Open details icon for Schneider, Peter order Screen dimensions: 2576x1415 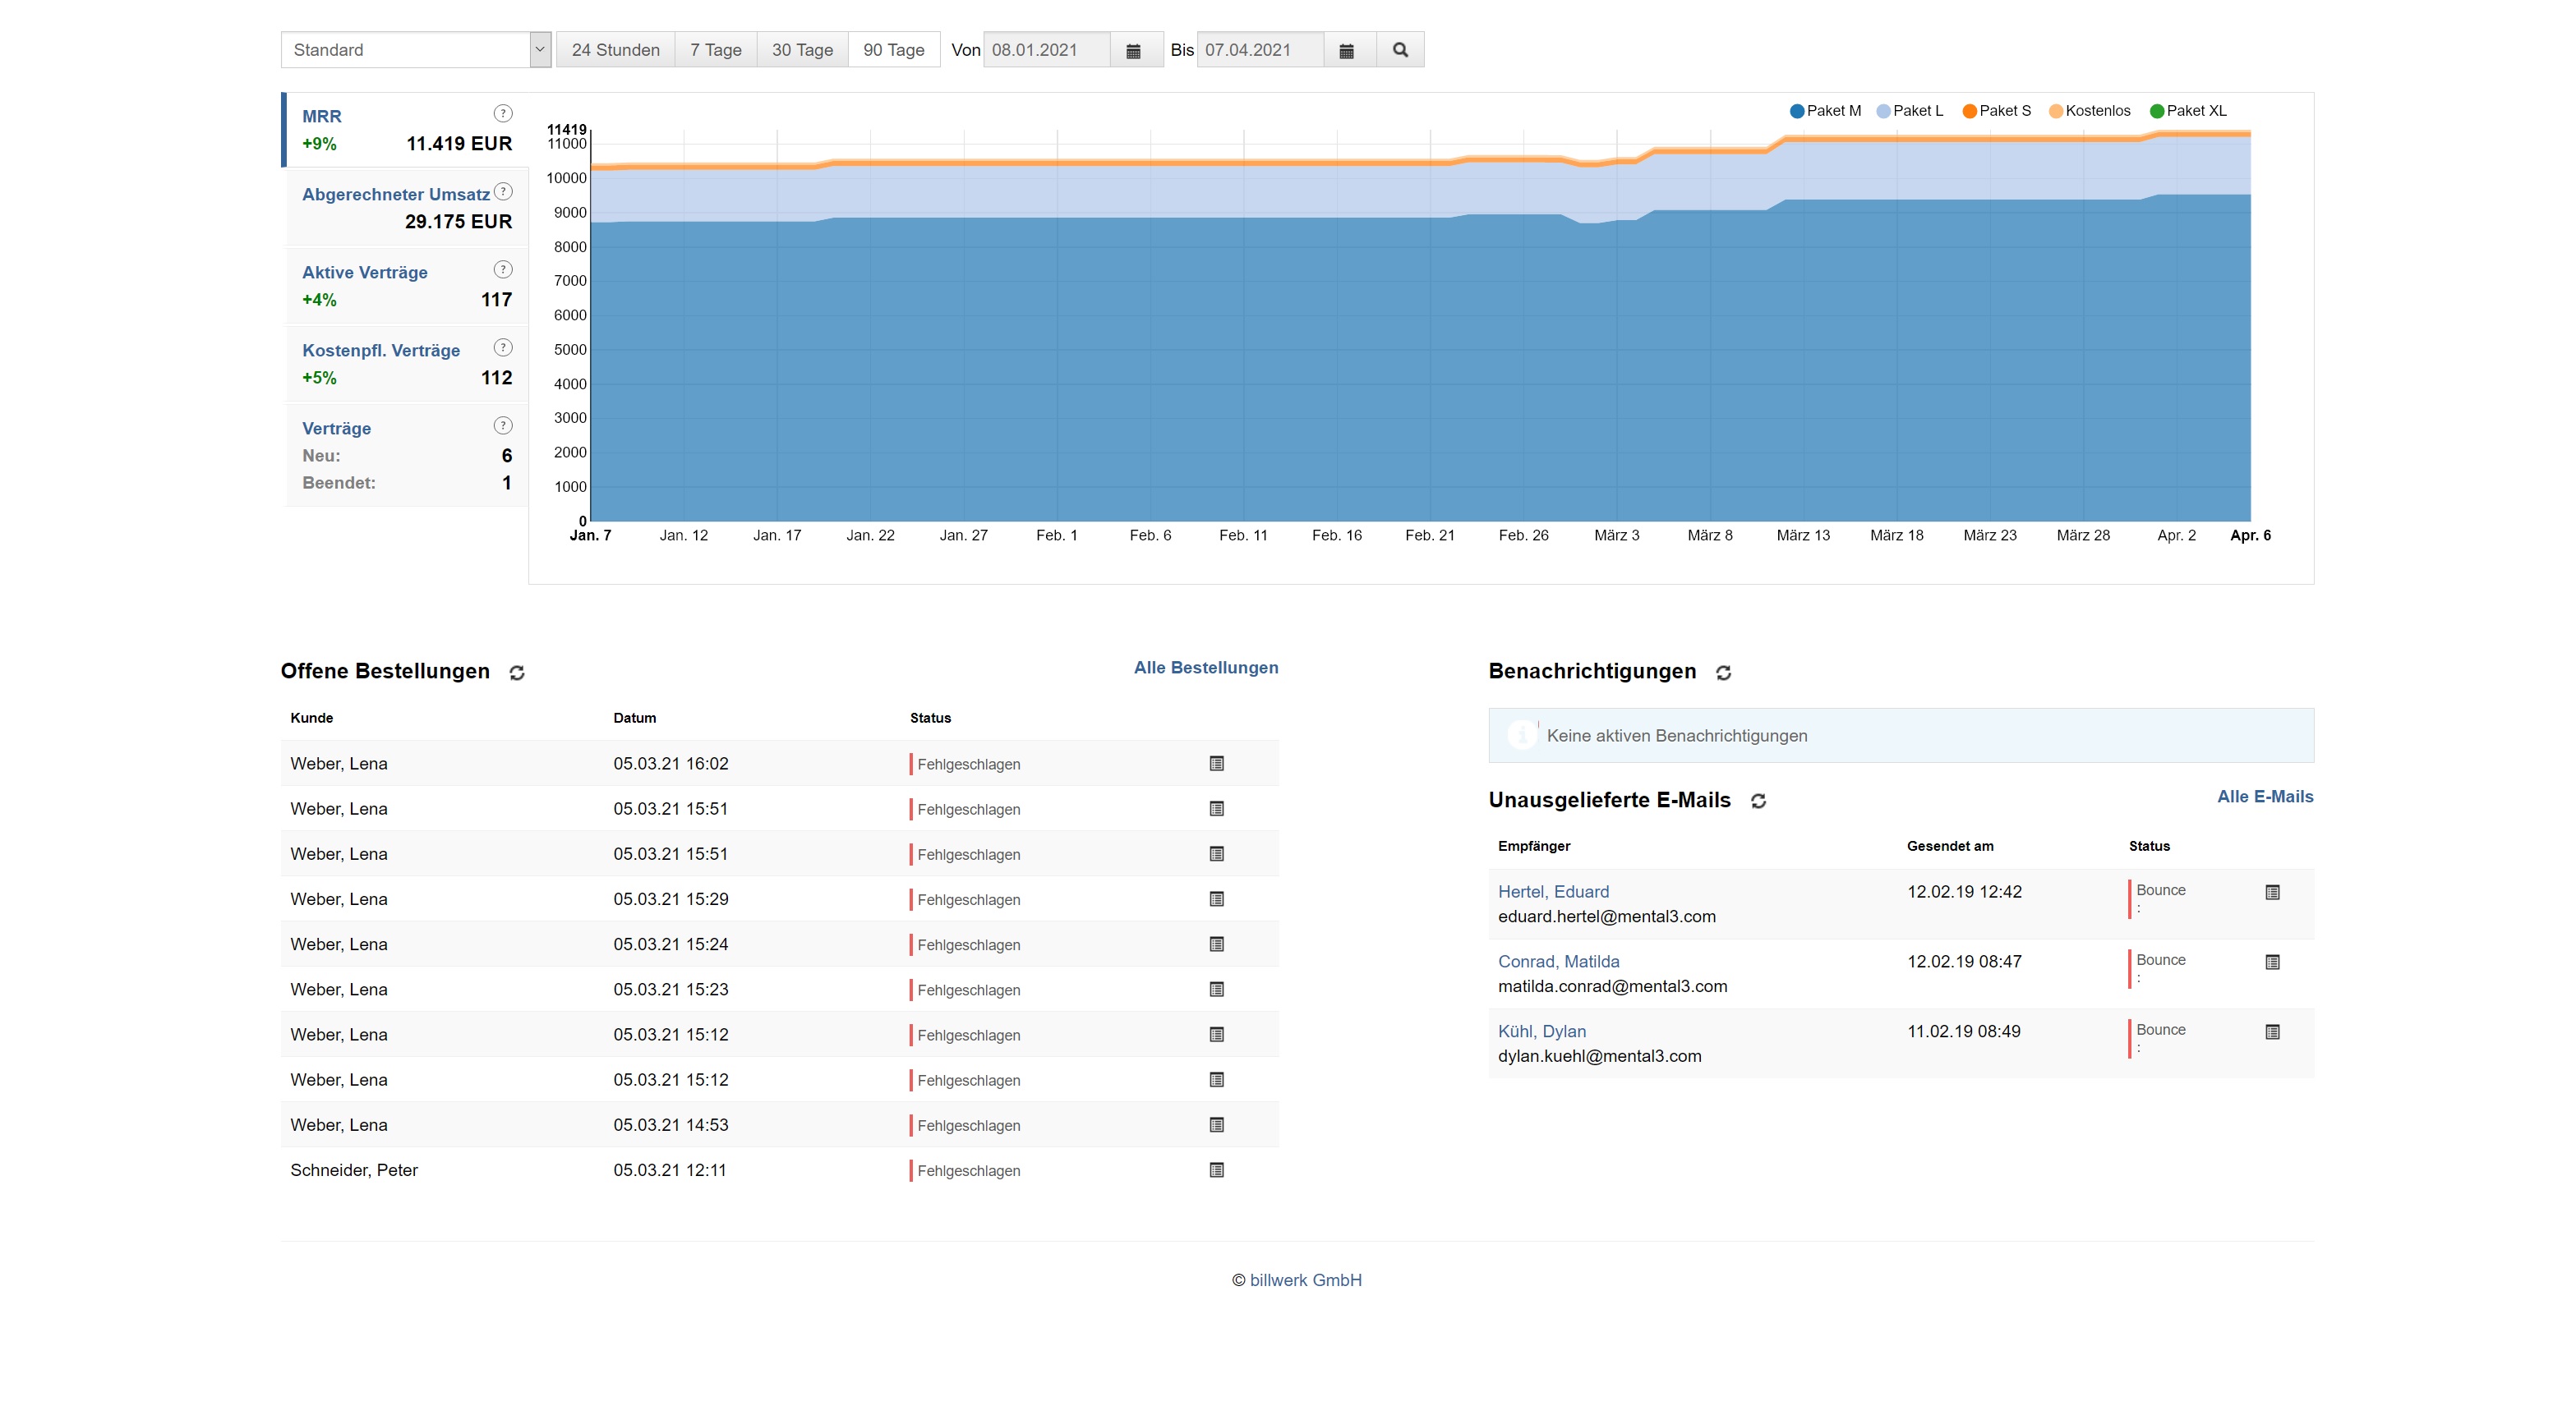[x=1216, y=1170]
